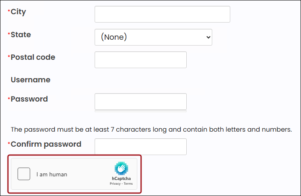Click the "I am human" text
Image resolution: width=301 pixels, height=196 pixels.
(x=51, y=175)
